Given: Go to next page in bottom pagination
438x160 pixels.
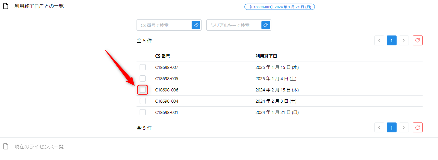Looking at the screenshot, I should point(404,128).
